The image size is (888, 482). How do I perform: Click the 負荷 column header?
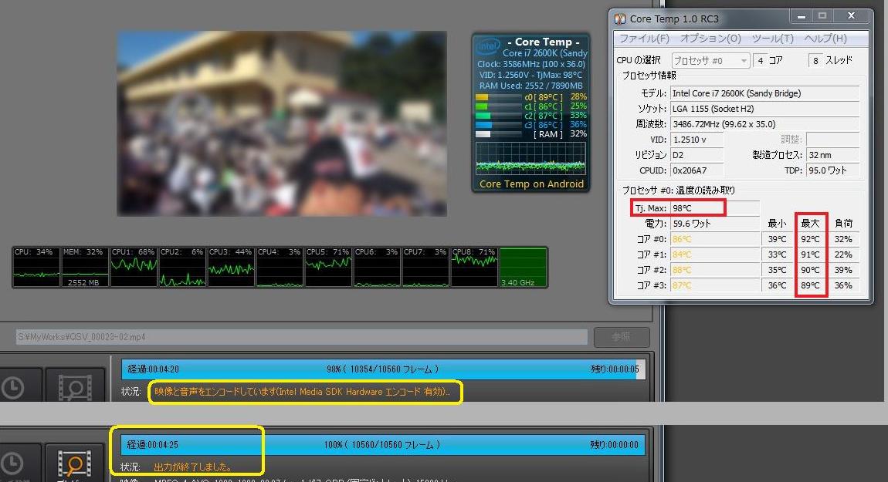coord(844,224)
